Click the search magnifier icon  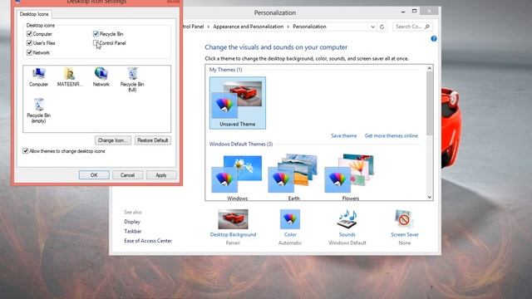tap(427, 27)
